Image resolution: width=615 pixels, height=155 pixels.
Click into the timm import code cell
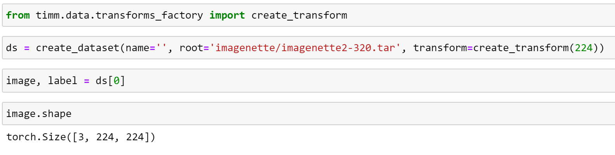point(466,15)
